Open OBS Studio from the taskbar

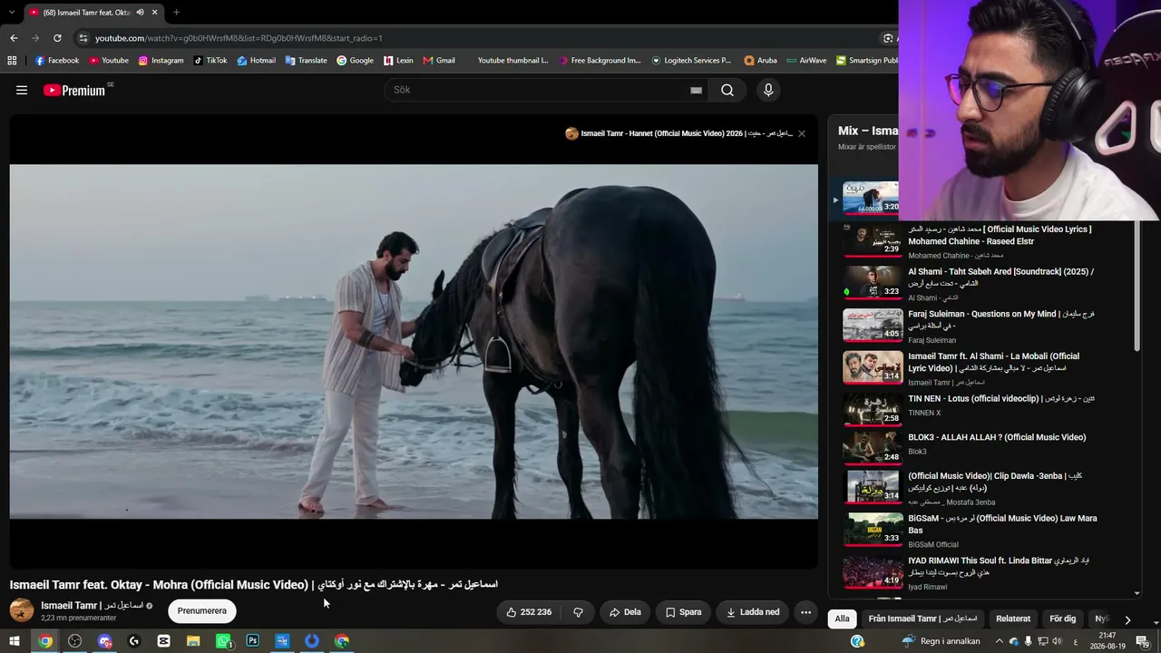pos(74,641)
